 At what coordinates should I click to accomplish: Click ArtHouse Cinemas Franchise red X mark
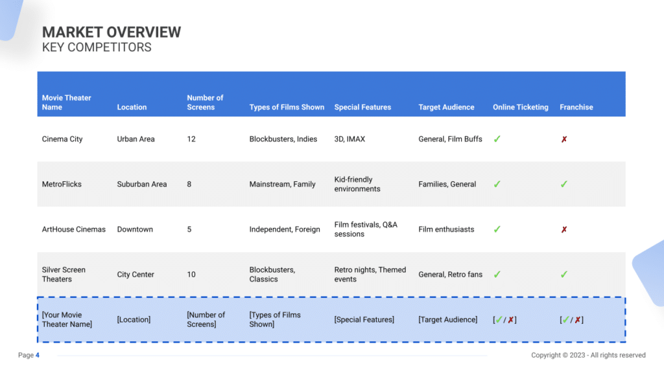[564, 229]
